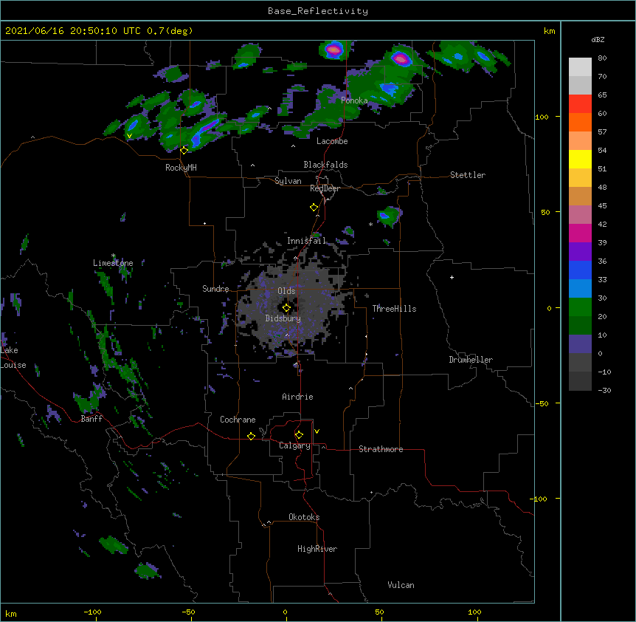This screenshot has height=622, width=636.
Task: Click the HighRiver city label
Action: point(317,549)
